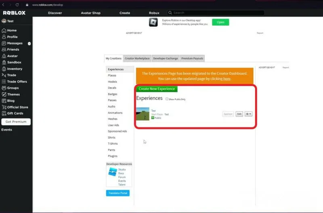Click the Official Store cart icon
This screenshot has width=323, height=213.
coord(4,107)
